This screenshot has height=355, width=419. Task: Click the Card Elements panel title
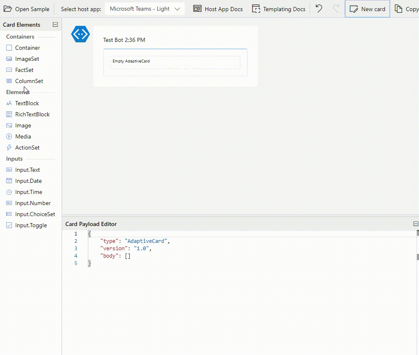click(x=22, y=25)
